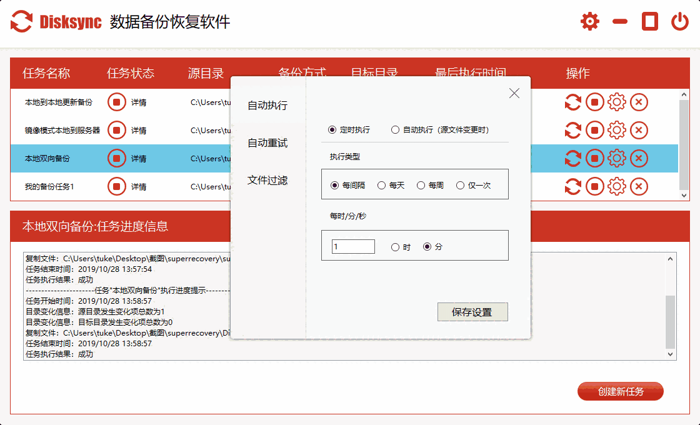This screenshot has width=700, height=425.
Task: Delete 我的备份任务1 with the X icon
Action: pos(638,186)
